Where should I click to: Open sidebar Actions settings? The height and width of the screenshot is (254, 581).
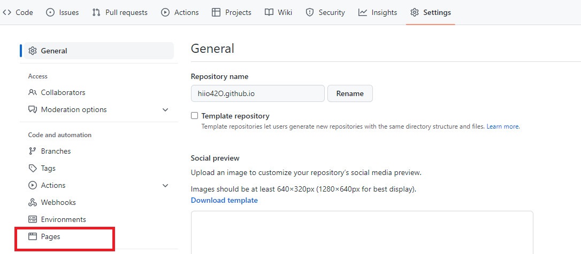pos(99,185)
